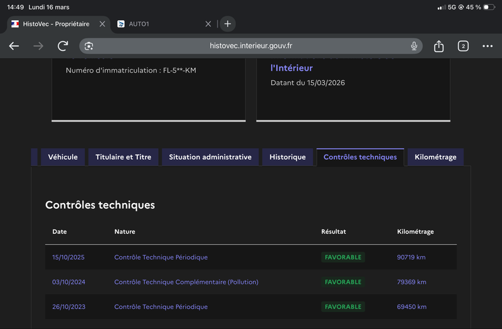Tap the microphone icon in address bar
The width and height of the screenshot is (502, 329).
coord(414,46)
